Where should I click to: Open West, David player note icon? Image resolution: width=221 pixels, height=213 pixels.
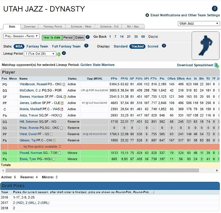[51, 134]
